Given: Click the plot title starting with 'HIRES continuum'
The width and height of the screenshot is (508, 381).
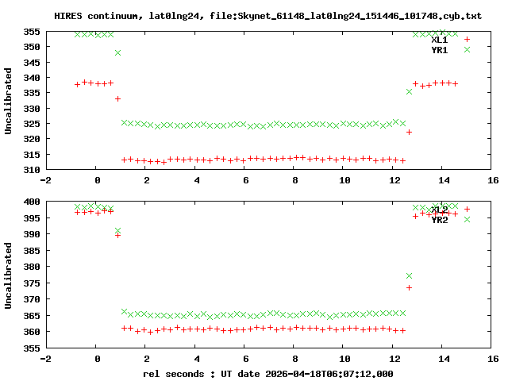Looking at the screenshot, I should 268,16.
